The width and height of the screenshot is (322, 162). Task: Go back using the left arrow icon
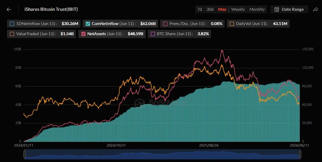tap(9, 10)
